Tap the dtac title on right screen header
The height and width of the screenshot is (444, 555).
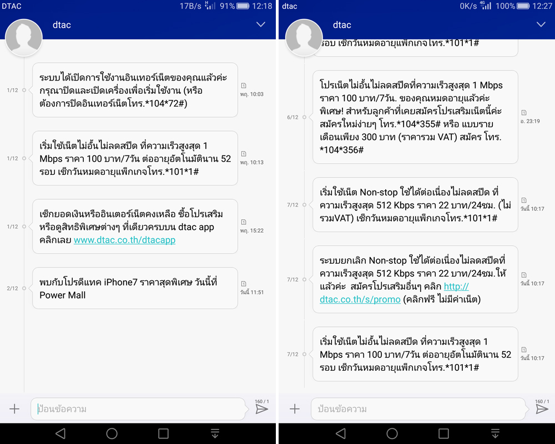point(342,25)
